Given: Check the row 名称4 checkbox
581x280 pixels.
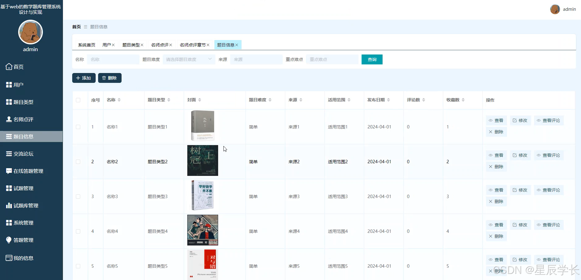Looking at the screenshot, I should pos(78,231).
